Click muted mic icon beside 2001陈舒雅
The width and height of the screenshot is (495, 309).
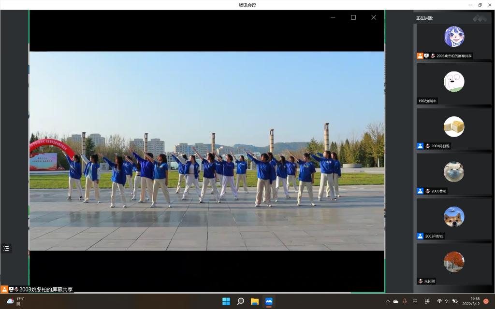427,146
